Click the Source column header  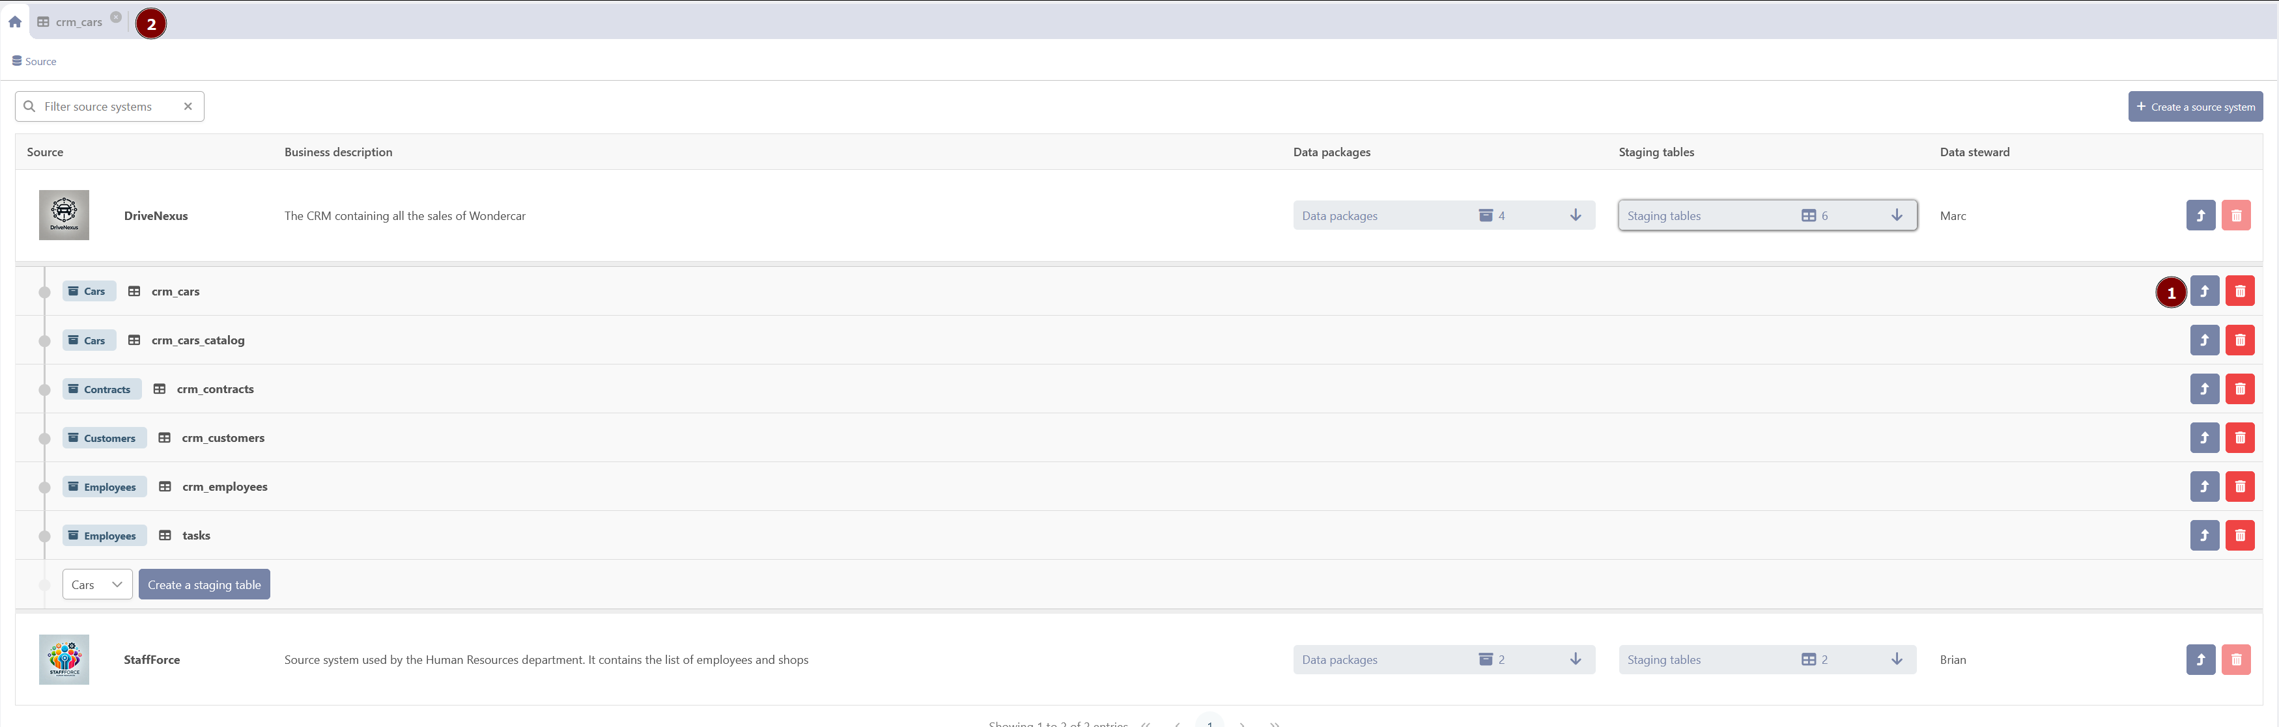(x=45, y=152)
